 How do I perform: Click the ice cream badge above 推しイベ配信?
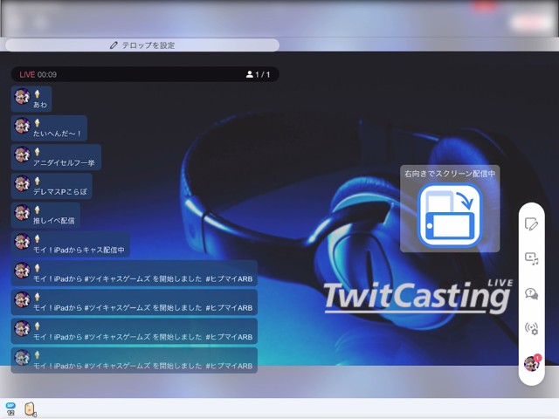tap(37, 210)
